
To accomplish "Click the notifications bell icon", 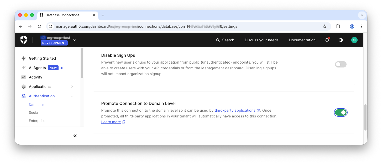I will [x=327, y=40].
